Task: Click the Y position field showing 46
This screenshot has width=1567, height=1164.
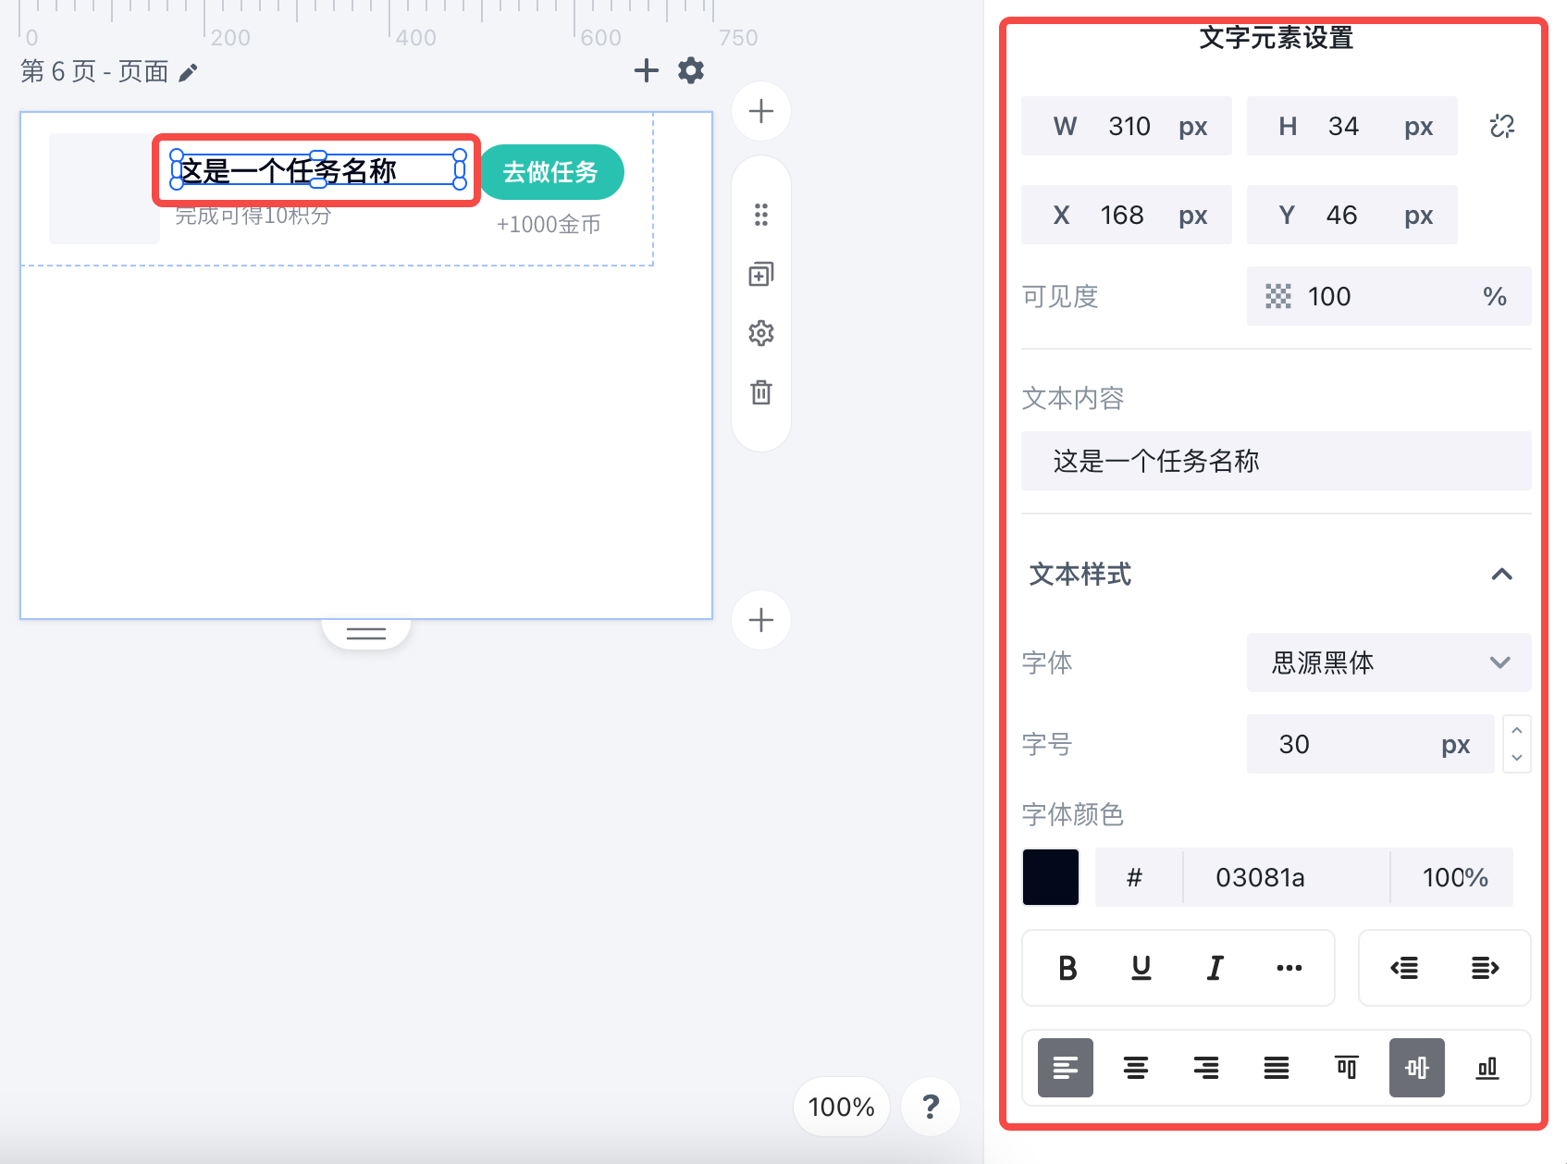Action: pos(1352,215)
